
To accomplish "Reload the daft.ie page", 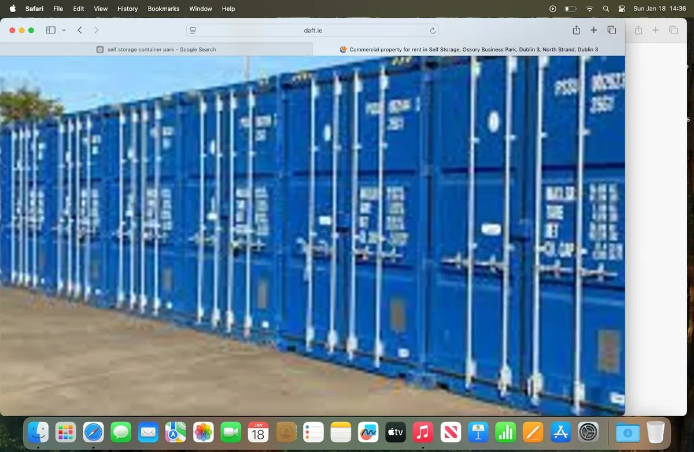I will (432, 30).
